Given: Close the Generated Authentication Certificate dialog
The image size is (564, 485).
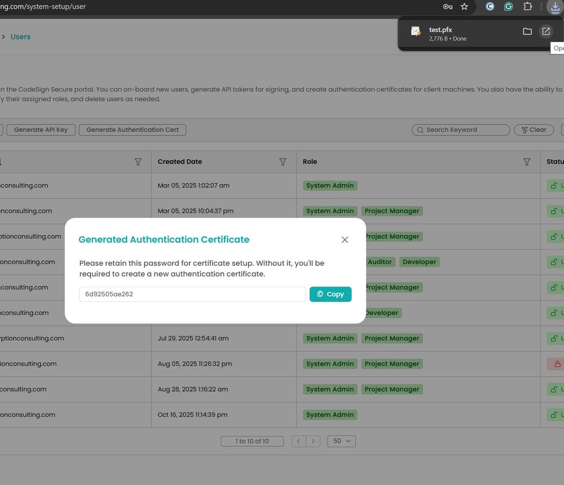Looking at the screenshot, I should tap(345, 239).
